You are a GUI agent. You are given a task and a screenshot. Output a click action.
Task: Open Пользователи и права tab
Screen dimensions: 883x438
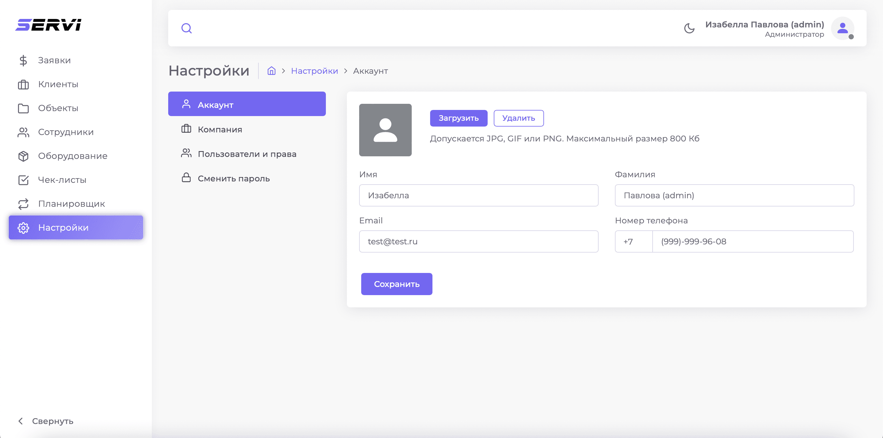pyautogui.click(x=247, y=154)
